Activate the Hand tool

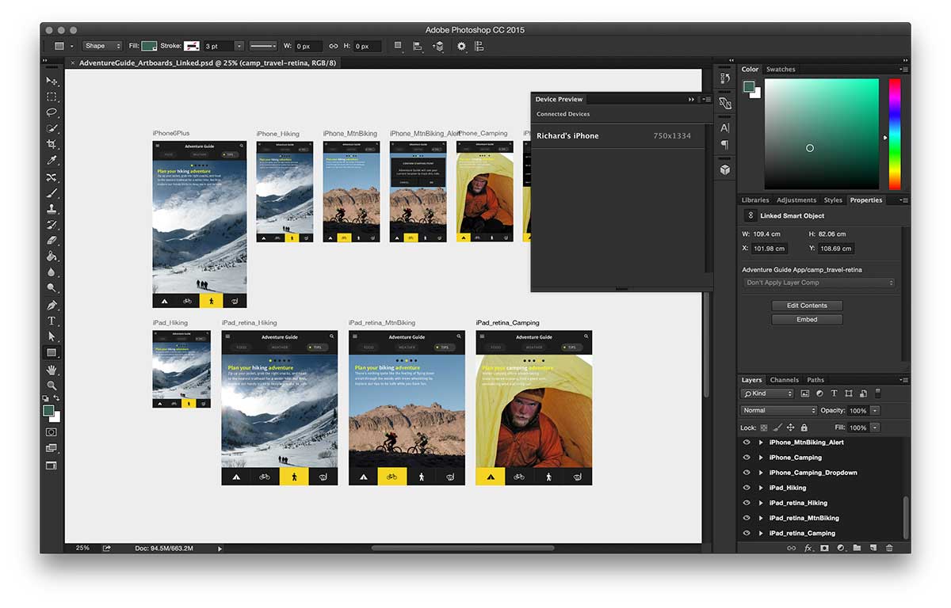click(x=52, y=370)
